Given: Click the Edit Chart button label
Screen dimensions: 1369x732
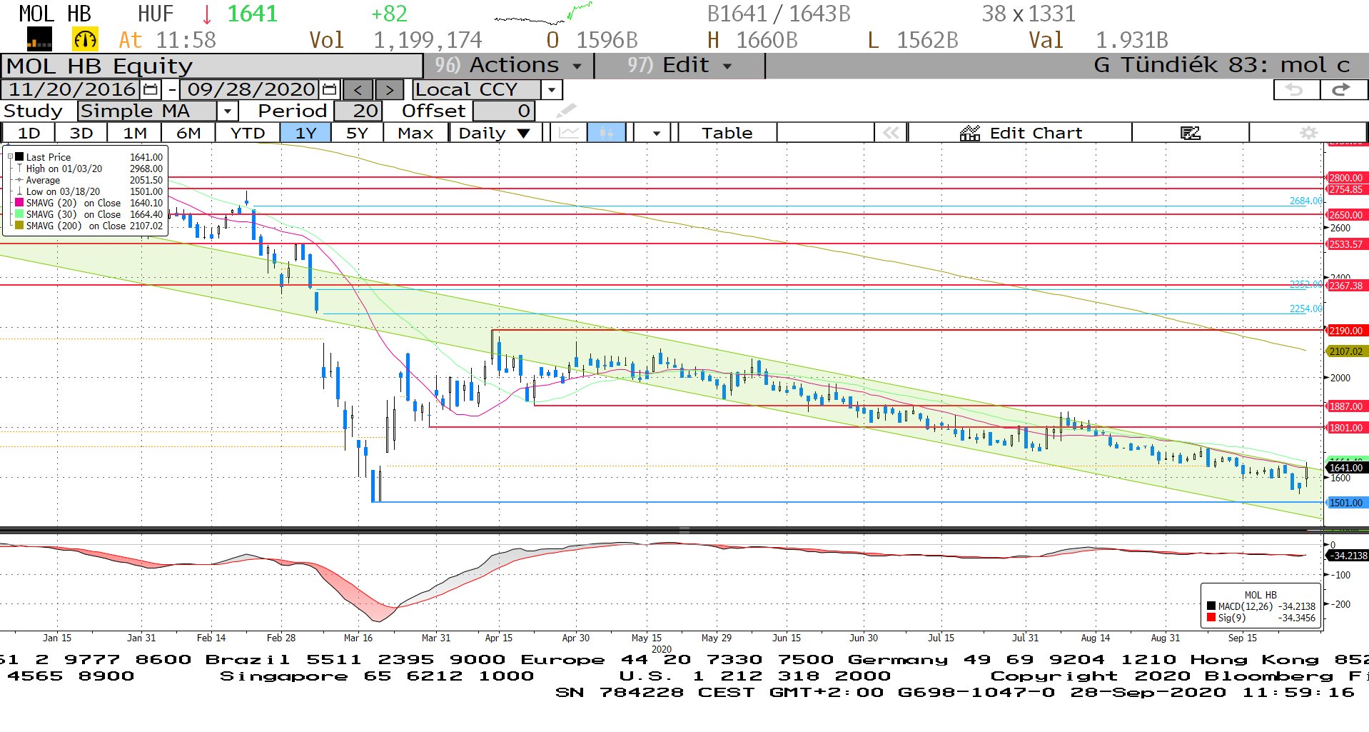Looking at the screenshot, I should tap(1036, 133).
